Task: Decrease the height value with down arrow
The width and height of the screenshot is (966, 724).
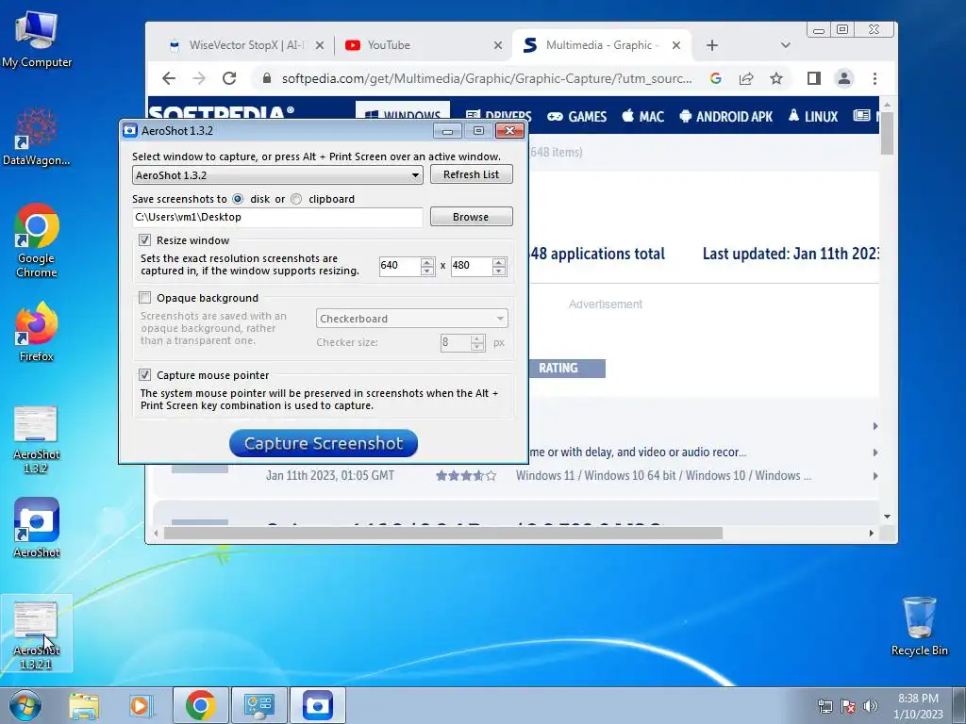Action: (499, 271)
